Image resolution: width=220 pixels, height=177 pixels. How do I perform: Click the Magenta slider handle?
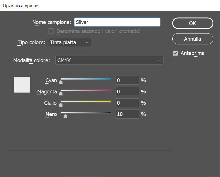click(x=61, y=93)
